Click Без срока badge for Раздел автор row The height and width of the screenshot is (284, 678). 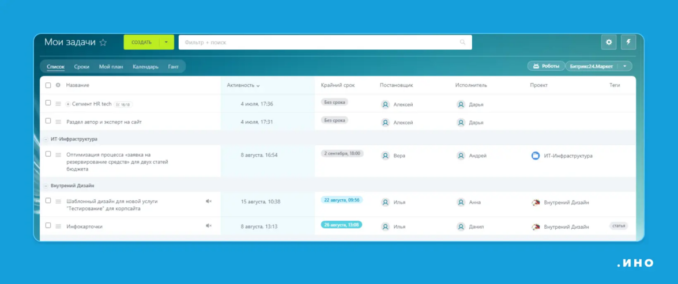click(334, 120)
